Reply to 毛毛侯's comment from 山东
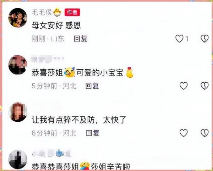213x171 pixels. [81, 39]
